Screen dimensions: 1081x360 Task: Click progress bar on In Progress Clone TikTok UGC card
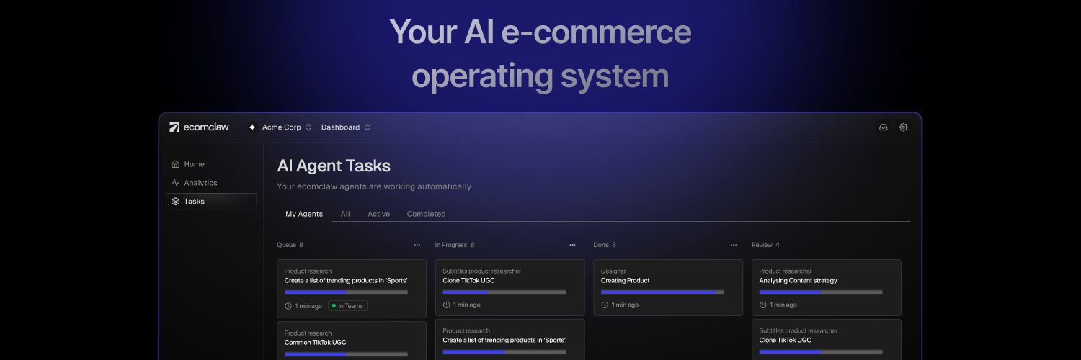point(504,292)
